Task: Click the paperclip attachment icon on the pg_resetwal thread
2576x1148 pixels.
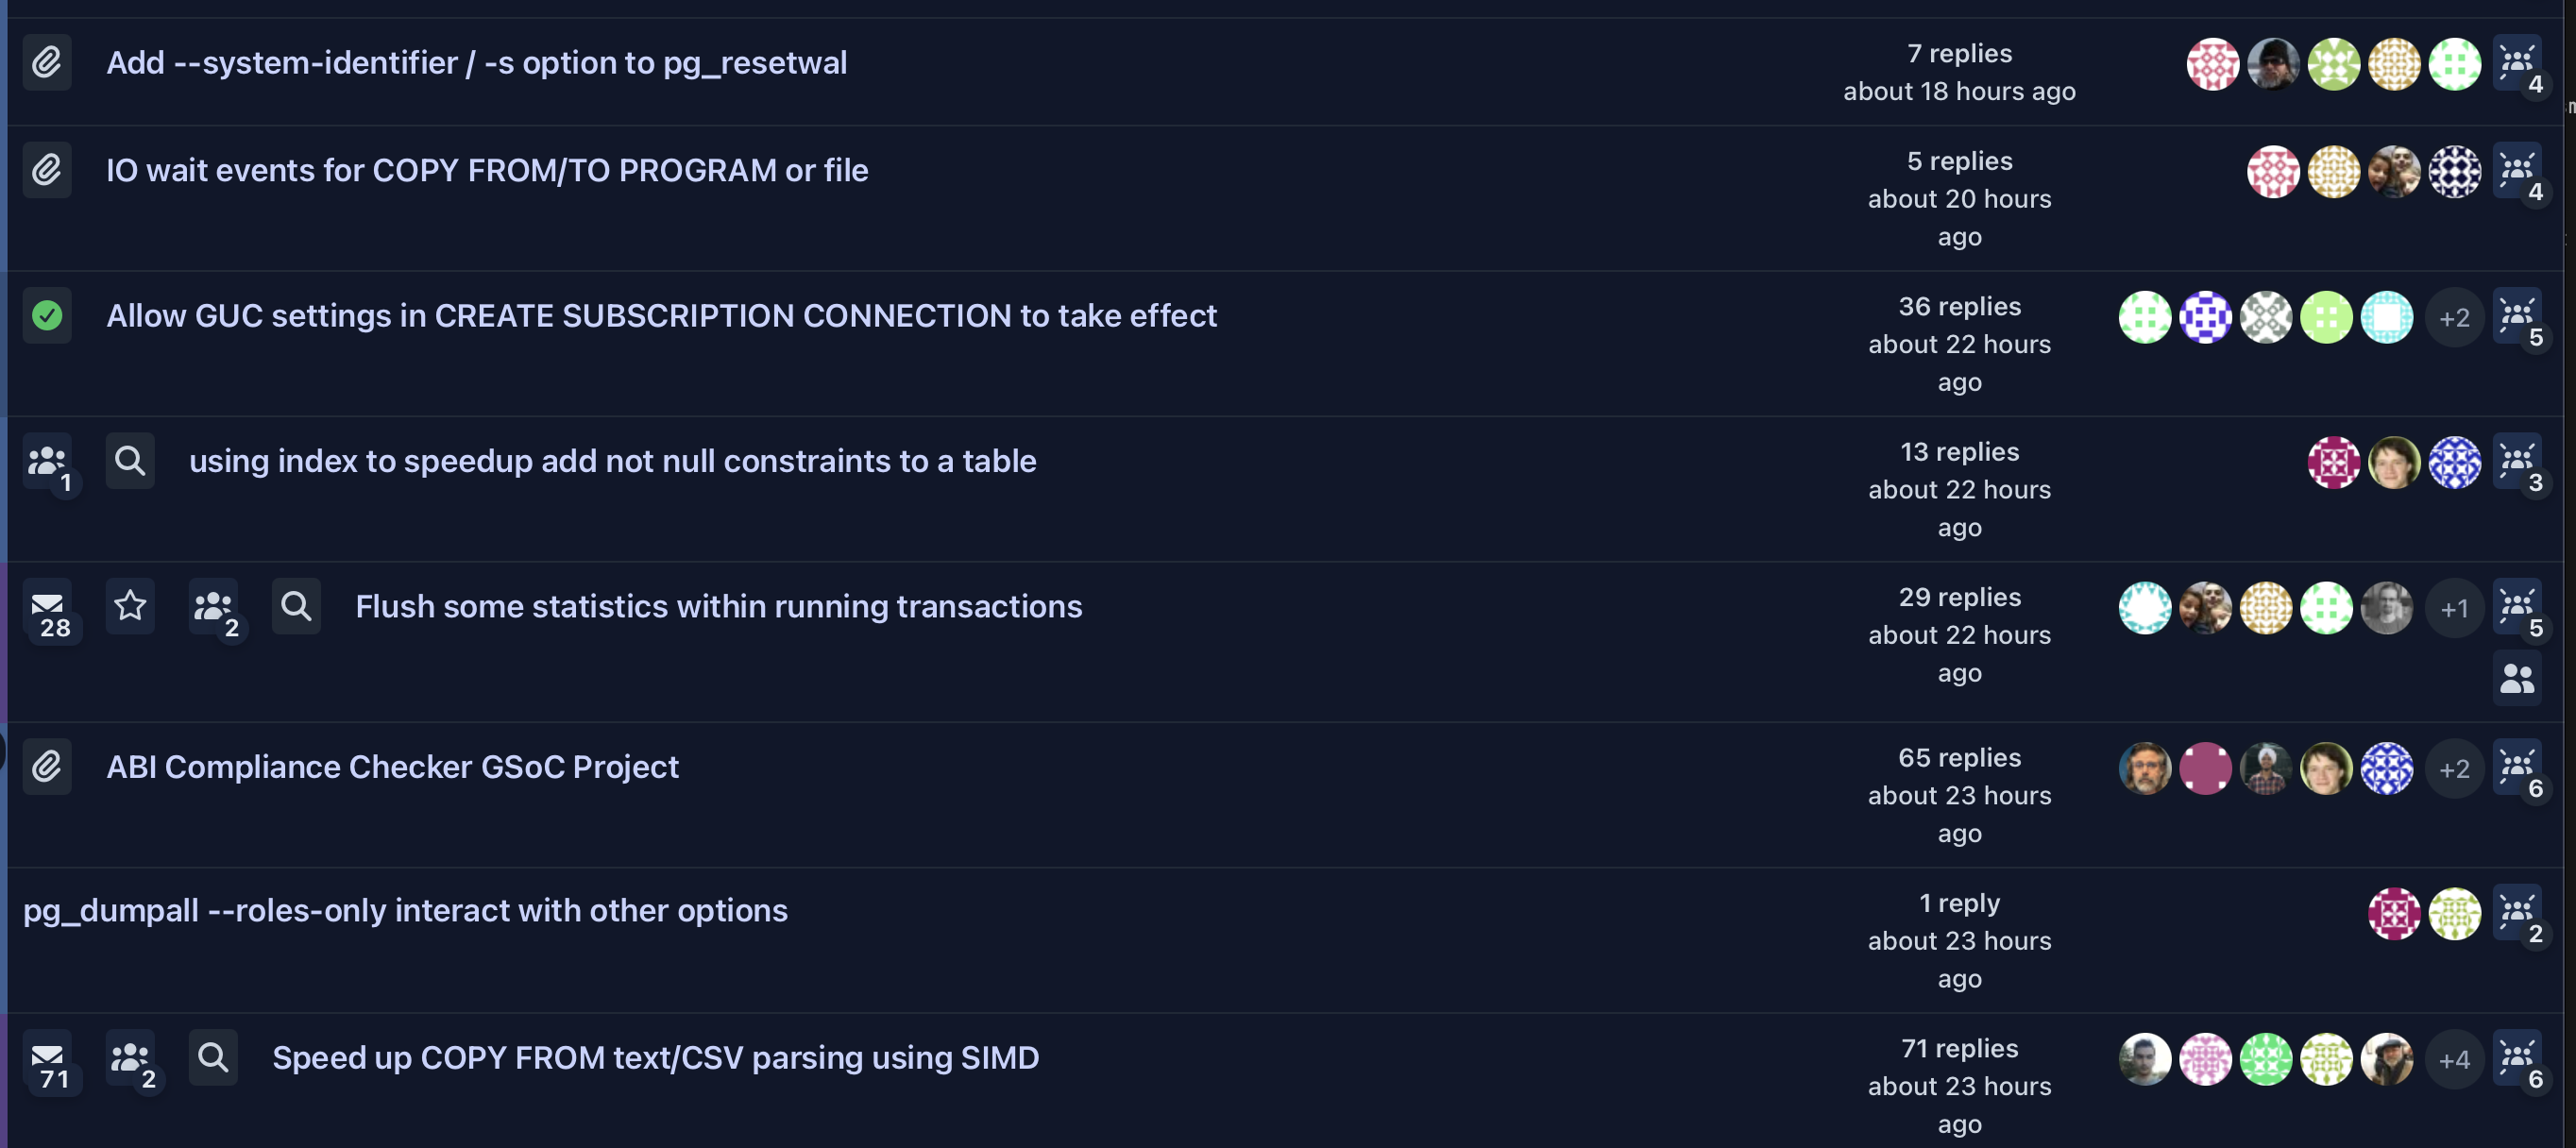Action: coord(47,62)
